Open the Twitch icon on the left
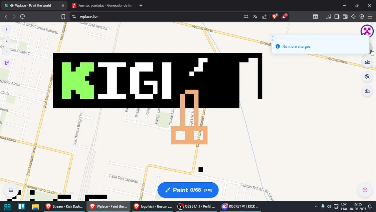This screenshot has height=212, width=376. [6, 63]
